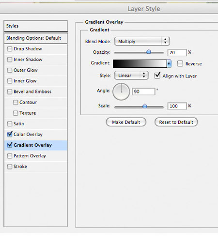Click the Scale percentage input field

[x=177, y=106]
